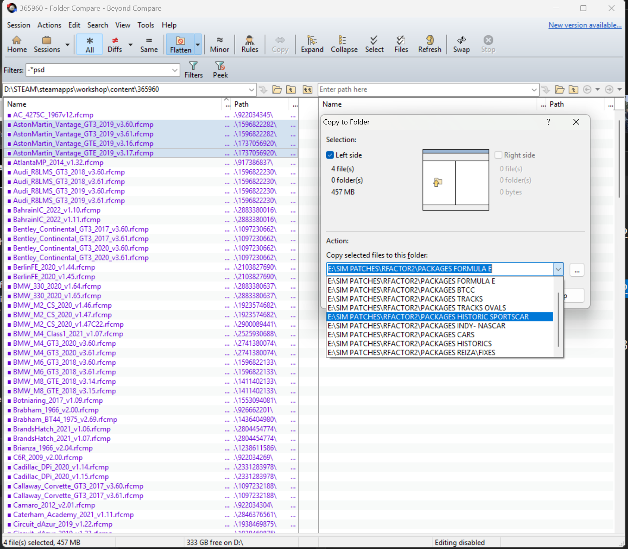628x549 pixels.
Task: Select Brabham_1966_v2.00.rfcmp file
Action: pos(56,410)
